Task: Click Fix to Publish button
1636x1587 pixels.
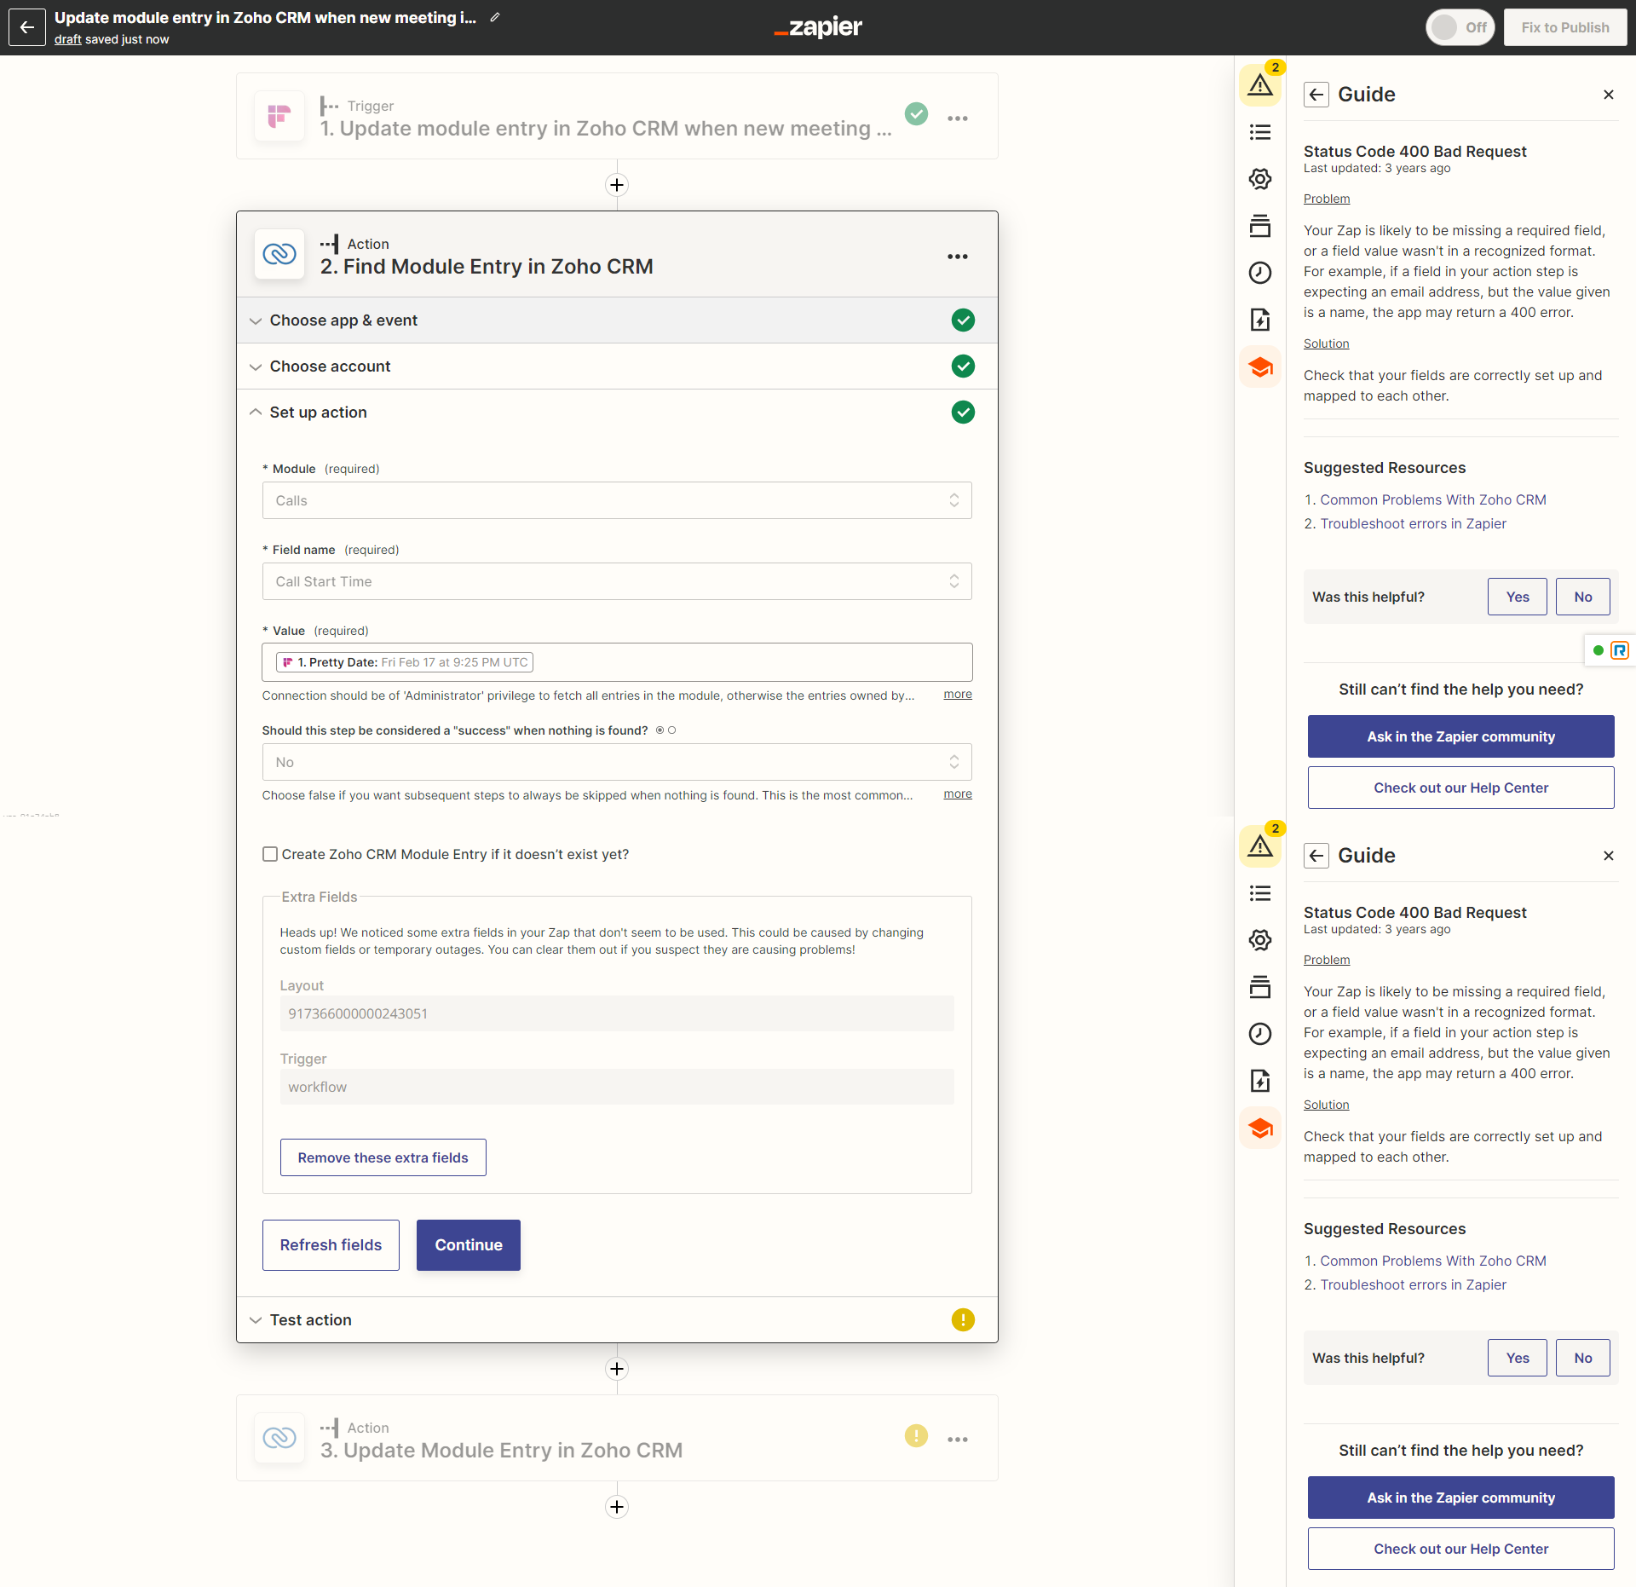Action: click(1565, 27)
